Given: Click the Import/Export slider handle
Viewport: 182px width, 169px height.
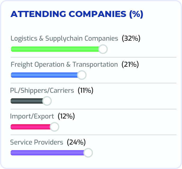Looking at the screenshot, I should click(54, 127).
